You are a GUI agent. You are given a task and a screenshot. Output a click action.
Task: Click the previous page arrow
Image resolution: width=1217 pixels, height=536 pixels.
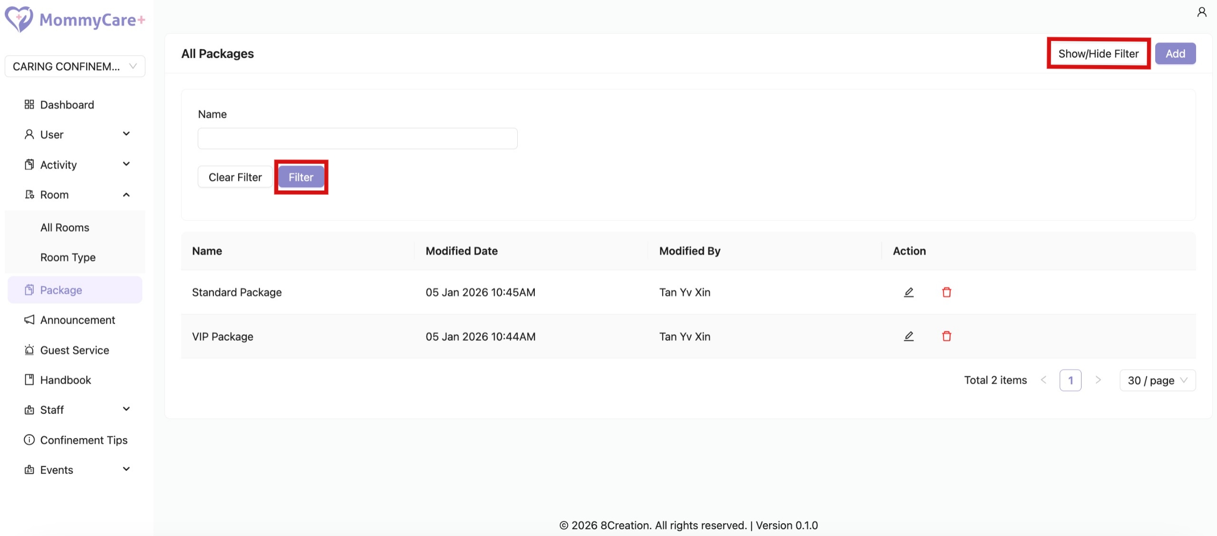(1043, 380)
